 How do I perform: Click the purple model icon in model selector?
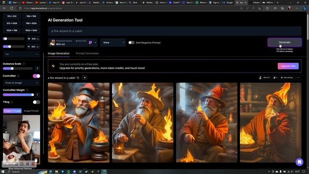click(90, 43)
